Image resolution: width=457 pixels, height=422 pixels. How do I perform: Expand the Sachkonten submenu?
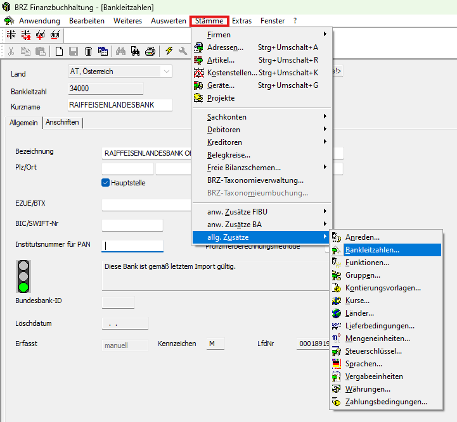point(262,117)
